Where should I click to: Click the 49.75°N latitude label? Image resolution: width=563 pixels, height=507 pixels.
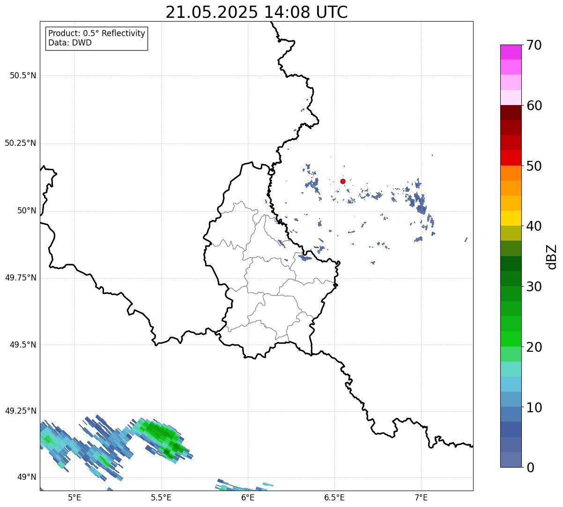[21, 278]
